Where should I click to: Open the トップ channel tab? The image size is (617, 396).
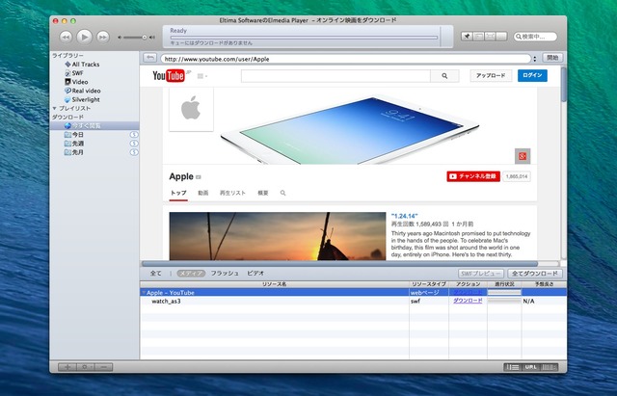point(178,193)
